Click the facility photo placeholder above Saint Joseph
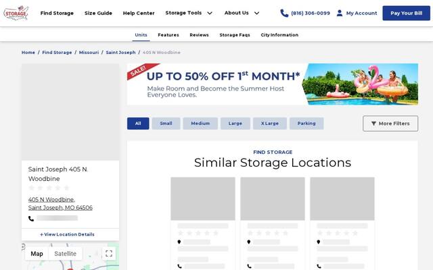433x270 pixels. 70,112
